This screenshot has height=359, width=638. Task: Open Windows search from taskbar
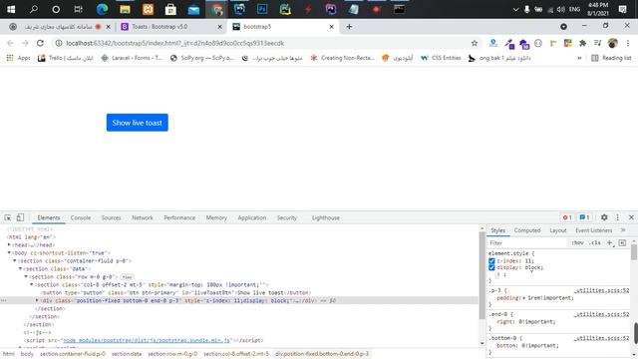33,9
